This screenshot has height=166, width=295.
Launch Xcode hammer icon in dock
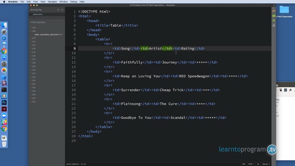click(x=4, y=77)
